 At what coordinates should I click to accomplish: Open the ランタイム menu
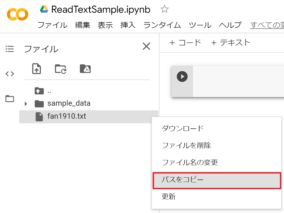(x=162, y=25)
